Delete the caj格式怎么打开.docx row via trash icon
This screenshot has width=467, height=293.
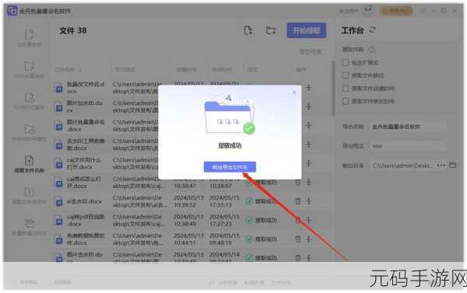pos(297,183)
